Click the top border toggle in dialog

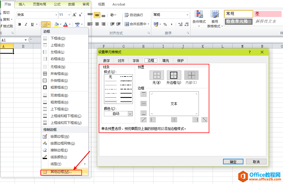click(x=144, y=94)
